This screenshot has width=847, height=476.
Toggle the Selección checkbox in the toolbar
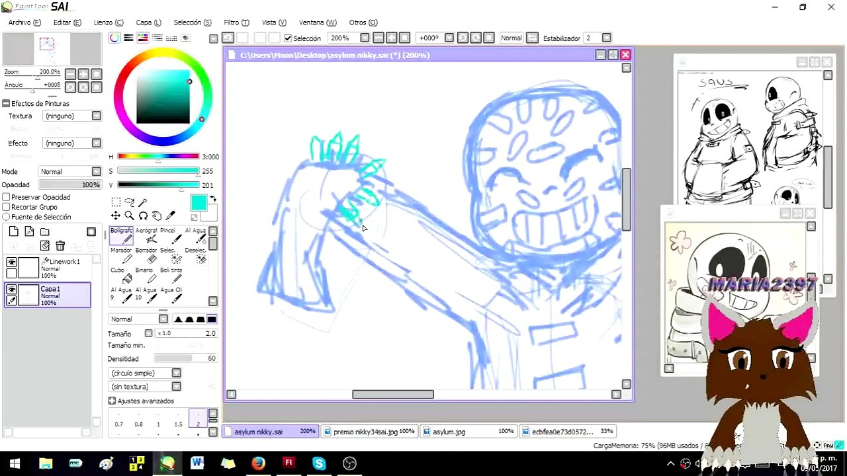click(x=288, y=38)
